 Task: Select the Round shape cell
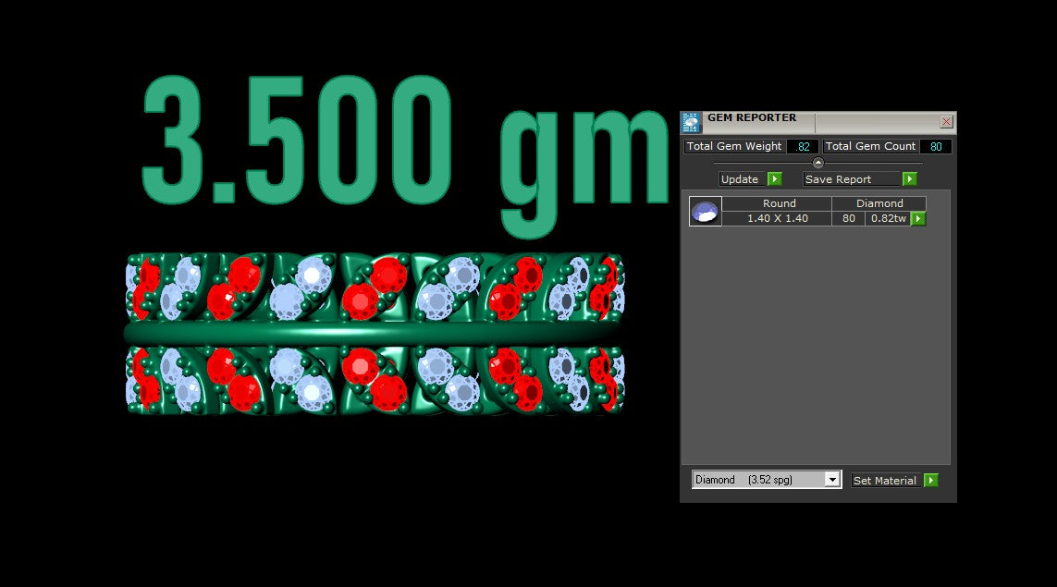[780, 202]
